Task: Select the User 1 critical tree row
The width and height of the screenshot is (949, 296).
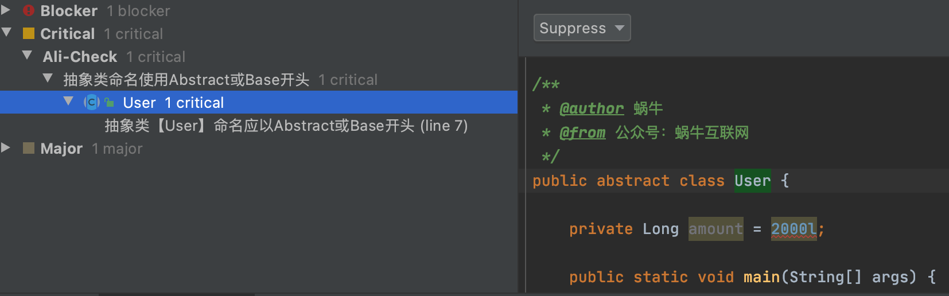Action: click(x=259, y=102)
